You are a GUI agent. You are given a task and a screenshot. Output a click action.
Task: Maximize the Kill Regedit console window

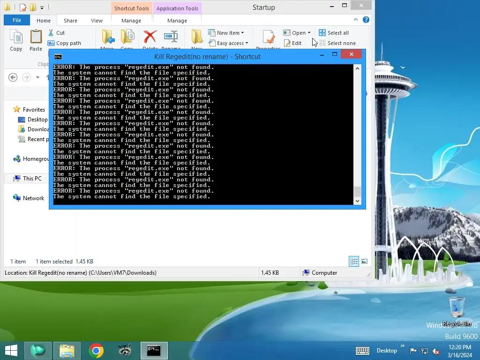[335, 54]
